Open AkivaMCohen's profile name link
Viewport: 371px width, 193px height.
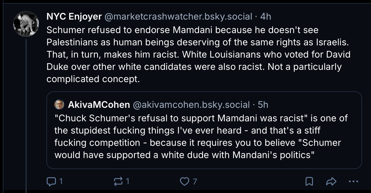[x=99, y=105]
